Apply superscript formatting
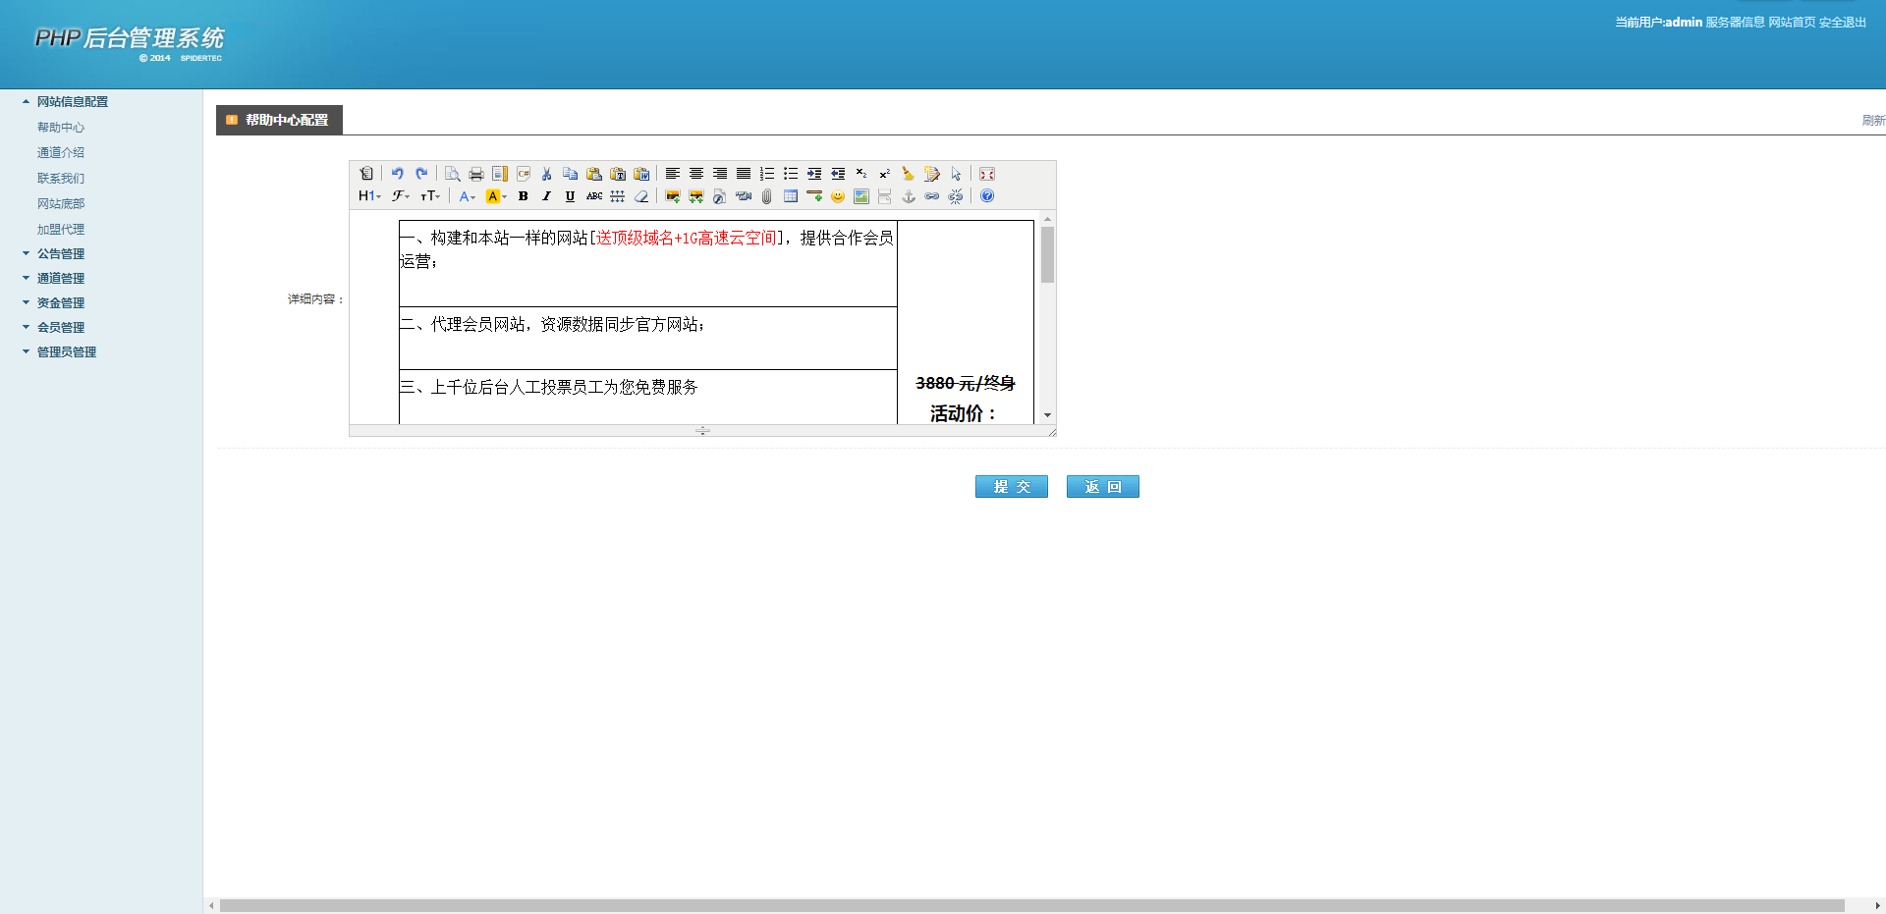 pos(885,174)
